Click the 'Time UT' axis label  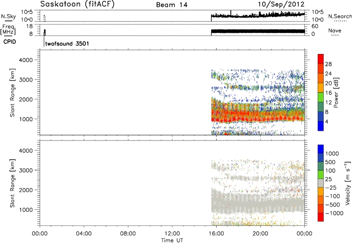(172, 240)
